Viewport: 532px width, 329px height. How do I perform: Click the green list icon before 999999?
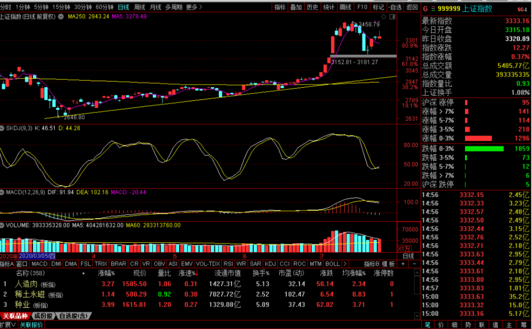pyautogui.click(x=434, y=9)
